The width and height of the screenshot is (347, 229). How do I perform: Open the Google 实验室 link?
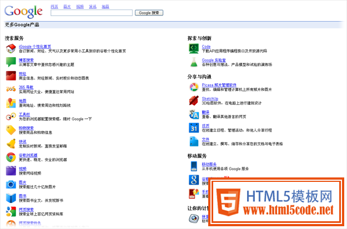click(x=214, y=60)
